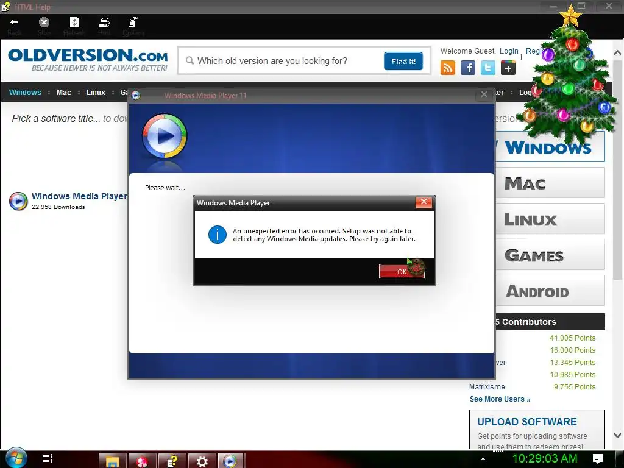The image size is (624, 468).
Task: Choose the Mac category button in sidebar
Action: 550,183
